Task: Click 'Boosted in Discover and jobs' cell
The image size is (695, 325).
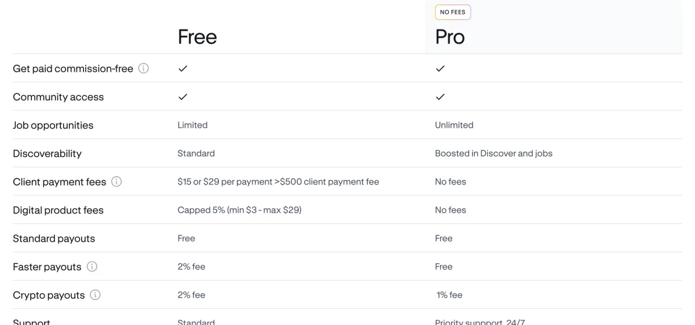Action: pyautogui.click(x=494, y=153)
